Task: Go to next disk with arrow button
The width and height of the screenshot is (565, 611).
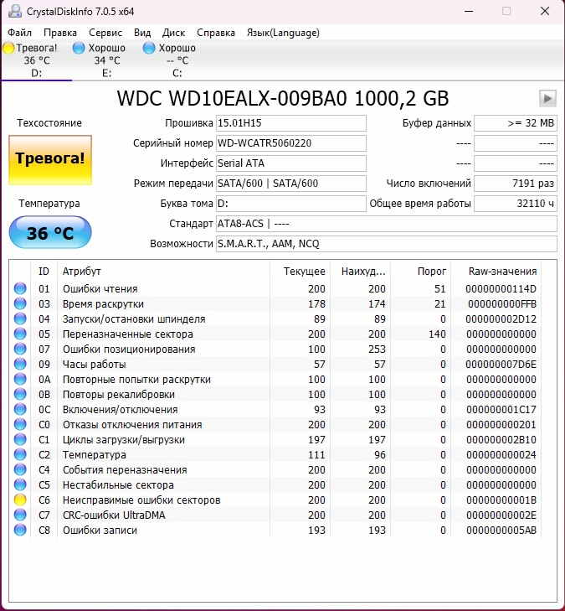Action: point(547,98)
